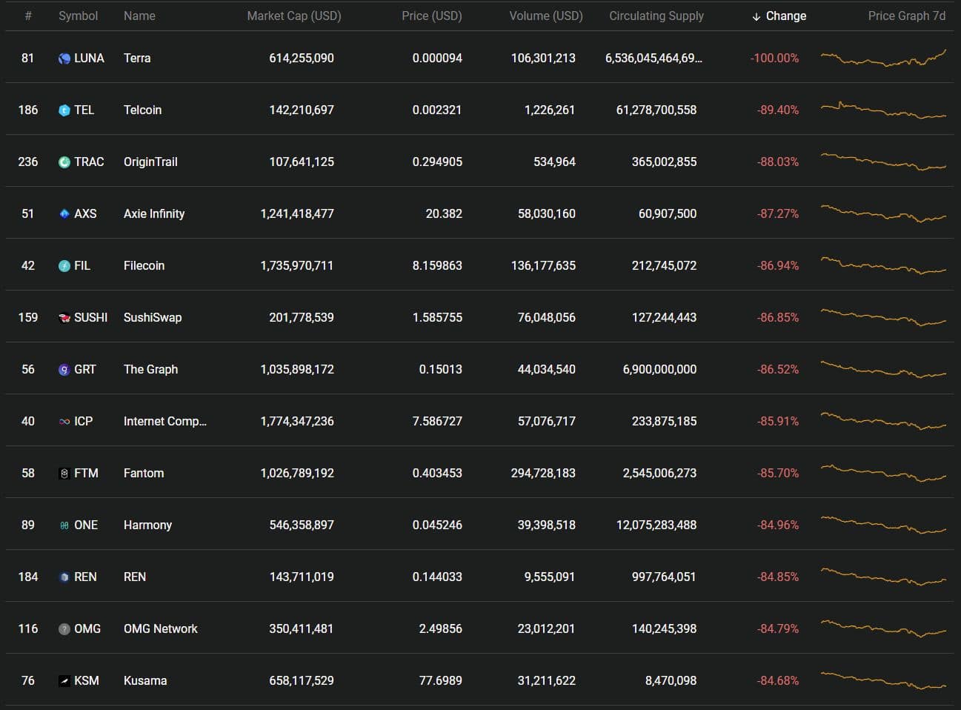Click the -86.52% change value
Image resolution: width=961 pixels, height=710 pixels.
[777, 369]
